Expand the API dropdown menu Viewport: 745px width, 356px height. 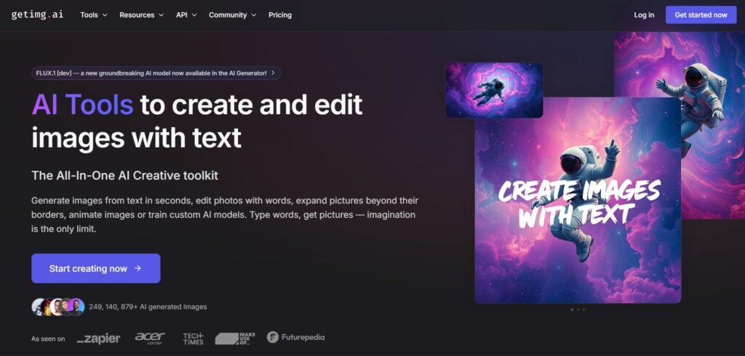186,15
